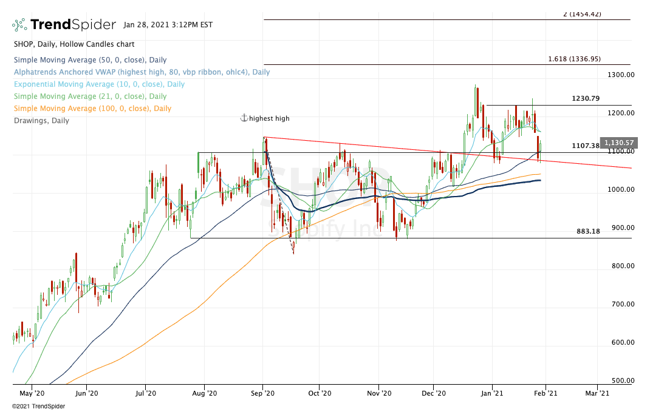The image size is (650, 412).
Task: Click the 'Drawings, Daily' legend entry
Action: click(41, 121)
